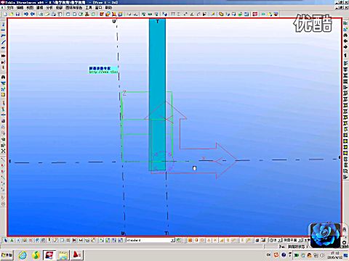
Task: Open the 窗口 (Window) menu
Action: (x=98, y=8)
